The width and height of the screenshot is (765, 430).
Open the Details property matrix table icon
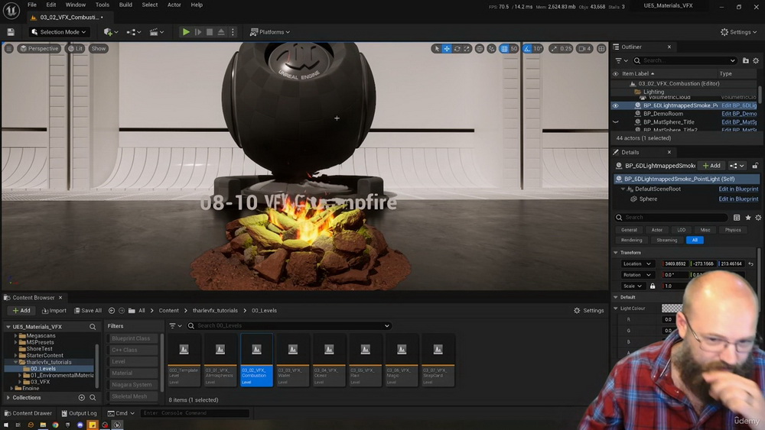(x=737, y=218)
